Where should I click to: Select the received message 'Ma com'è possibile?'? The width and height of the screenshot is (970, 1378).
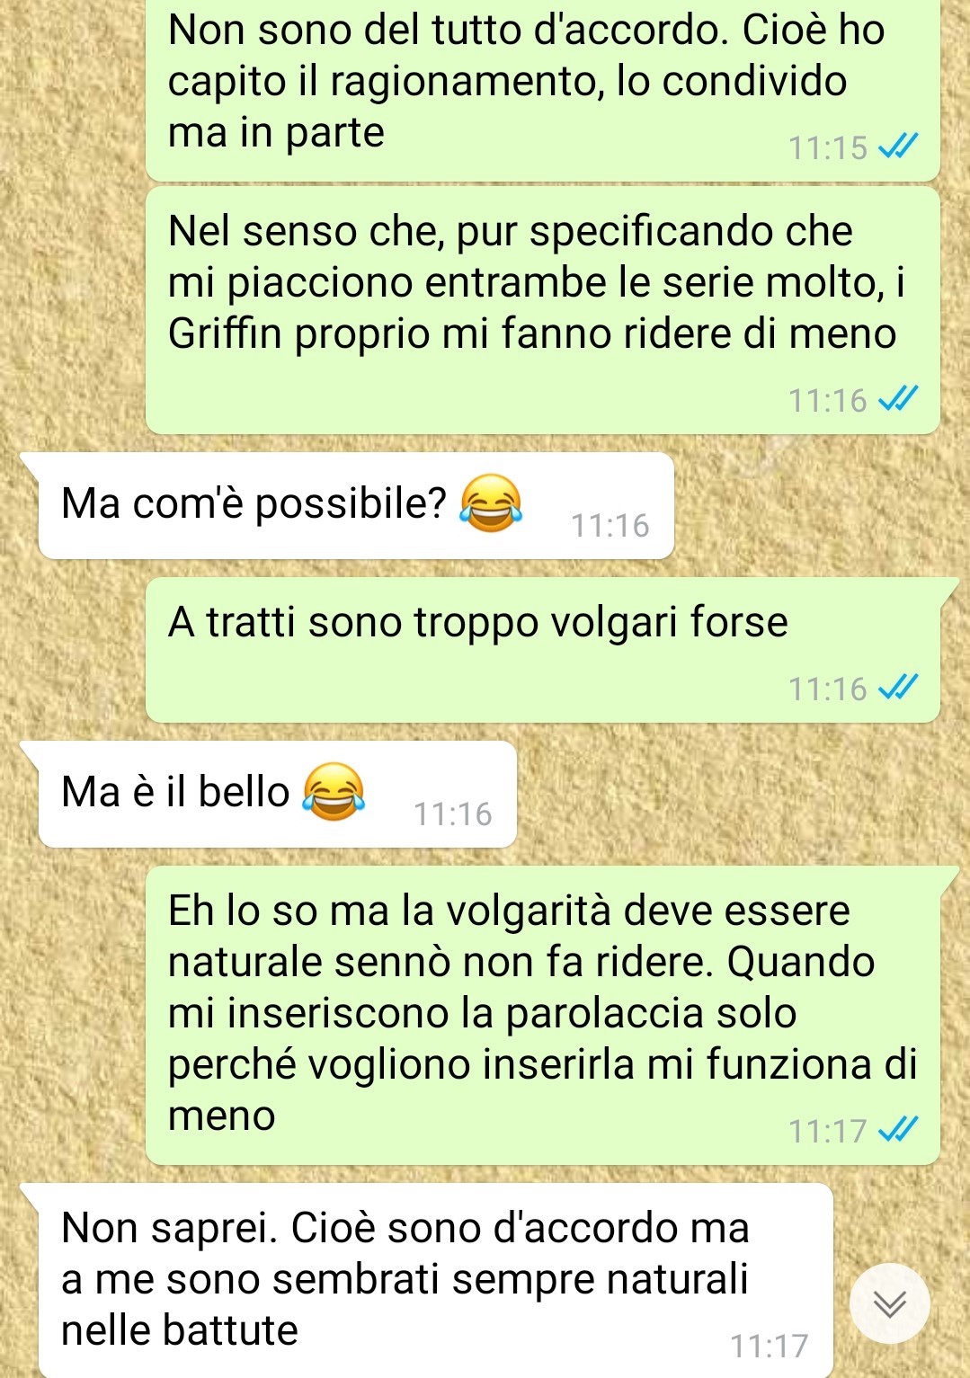[356, 506]
